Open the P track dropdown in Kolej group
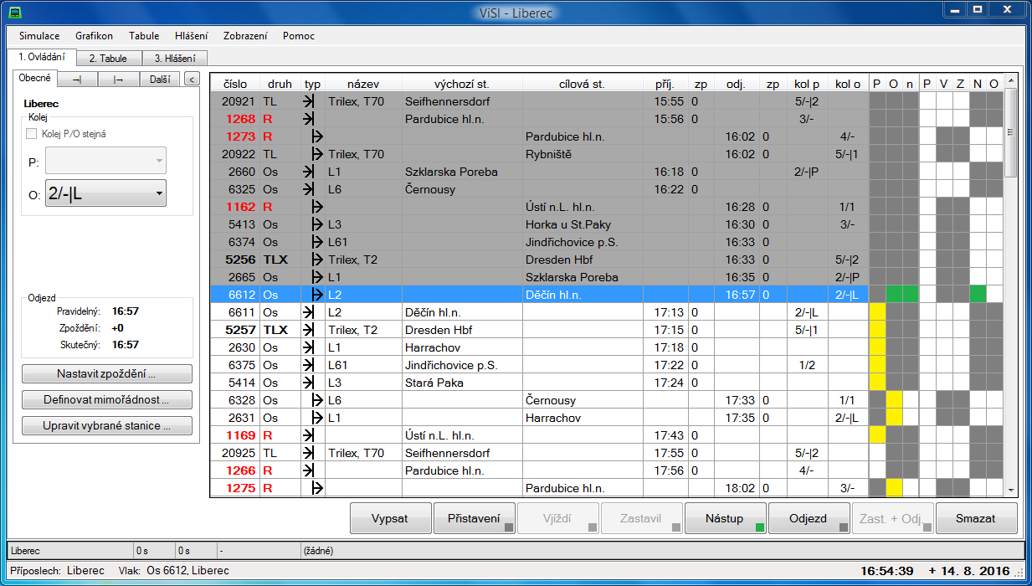Screen dimensions: 1032x586 pos(105,161)
